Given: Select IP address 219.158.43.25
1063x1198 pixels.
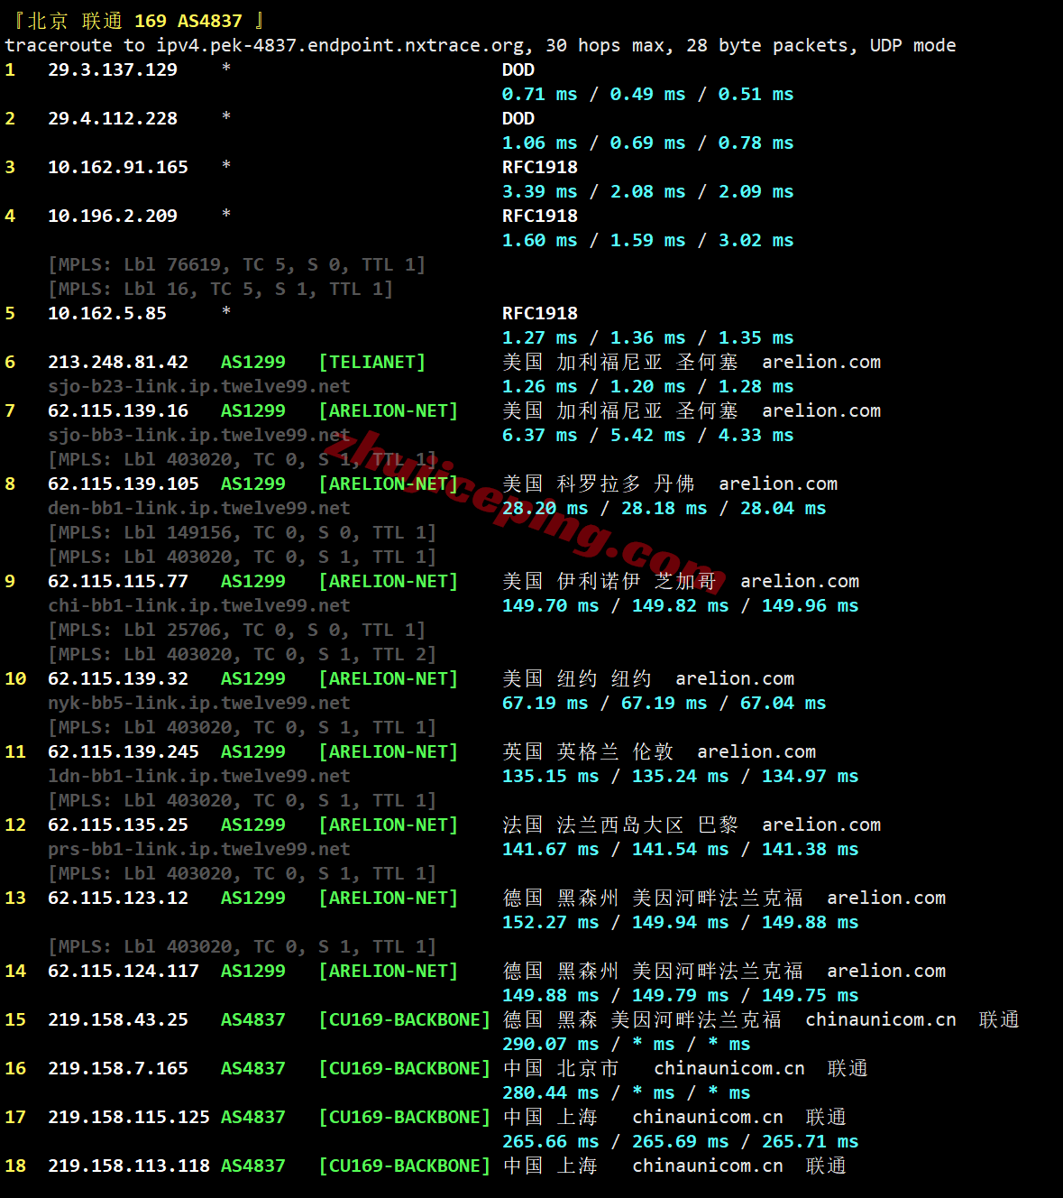Looking at the screenshot, I should [x=118, y=1019].
